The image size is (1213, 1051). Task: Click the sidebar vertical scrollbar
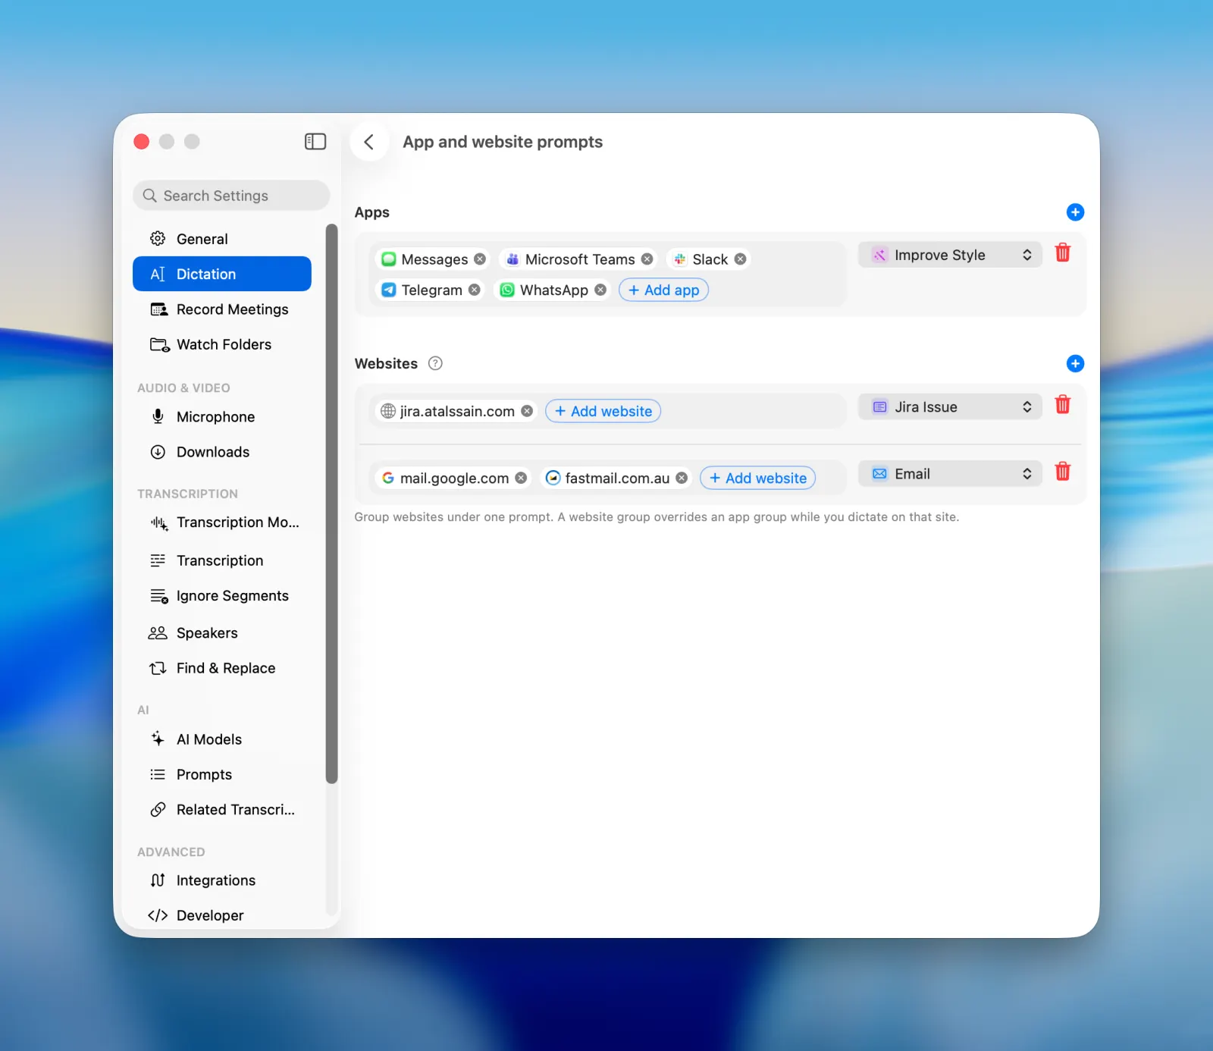coord(331,504)
